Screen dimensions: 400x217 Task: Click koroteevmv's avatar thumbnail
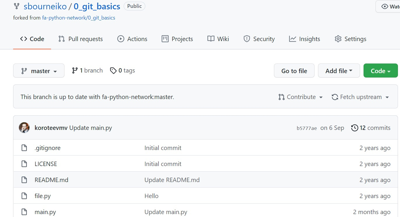pyautogui.click(x=24, y=128)
